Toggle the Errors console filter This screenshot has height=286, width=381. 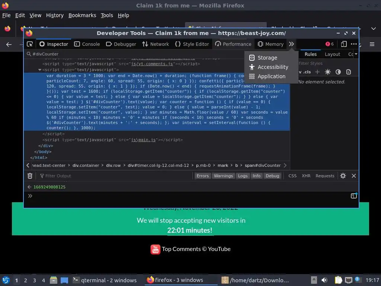(203, 176)
